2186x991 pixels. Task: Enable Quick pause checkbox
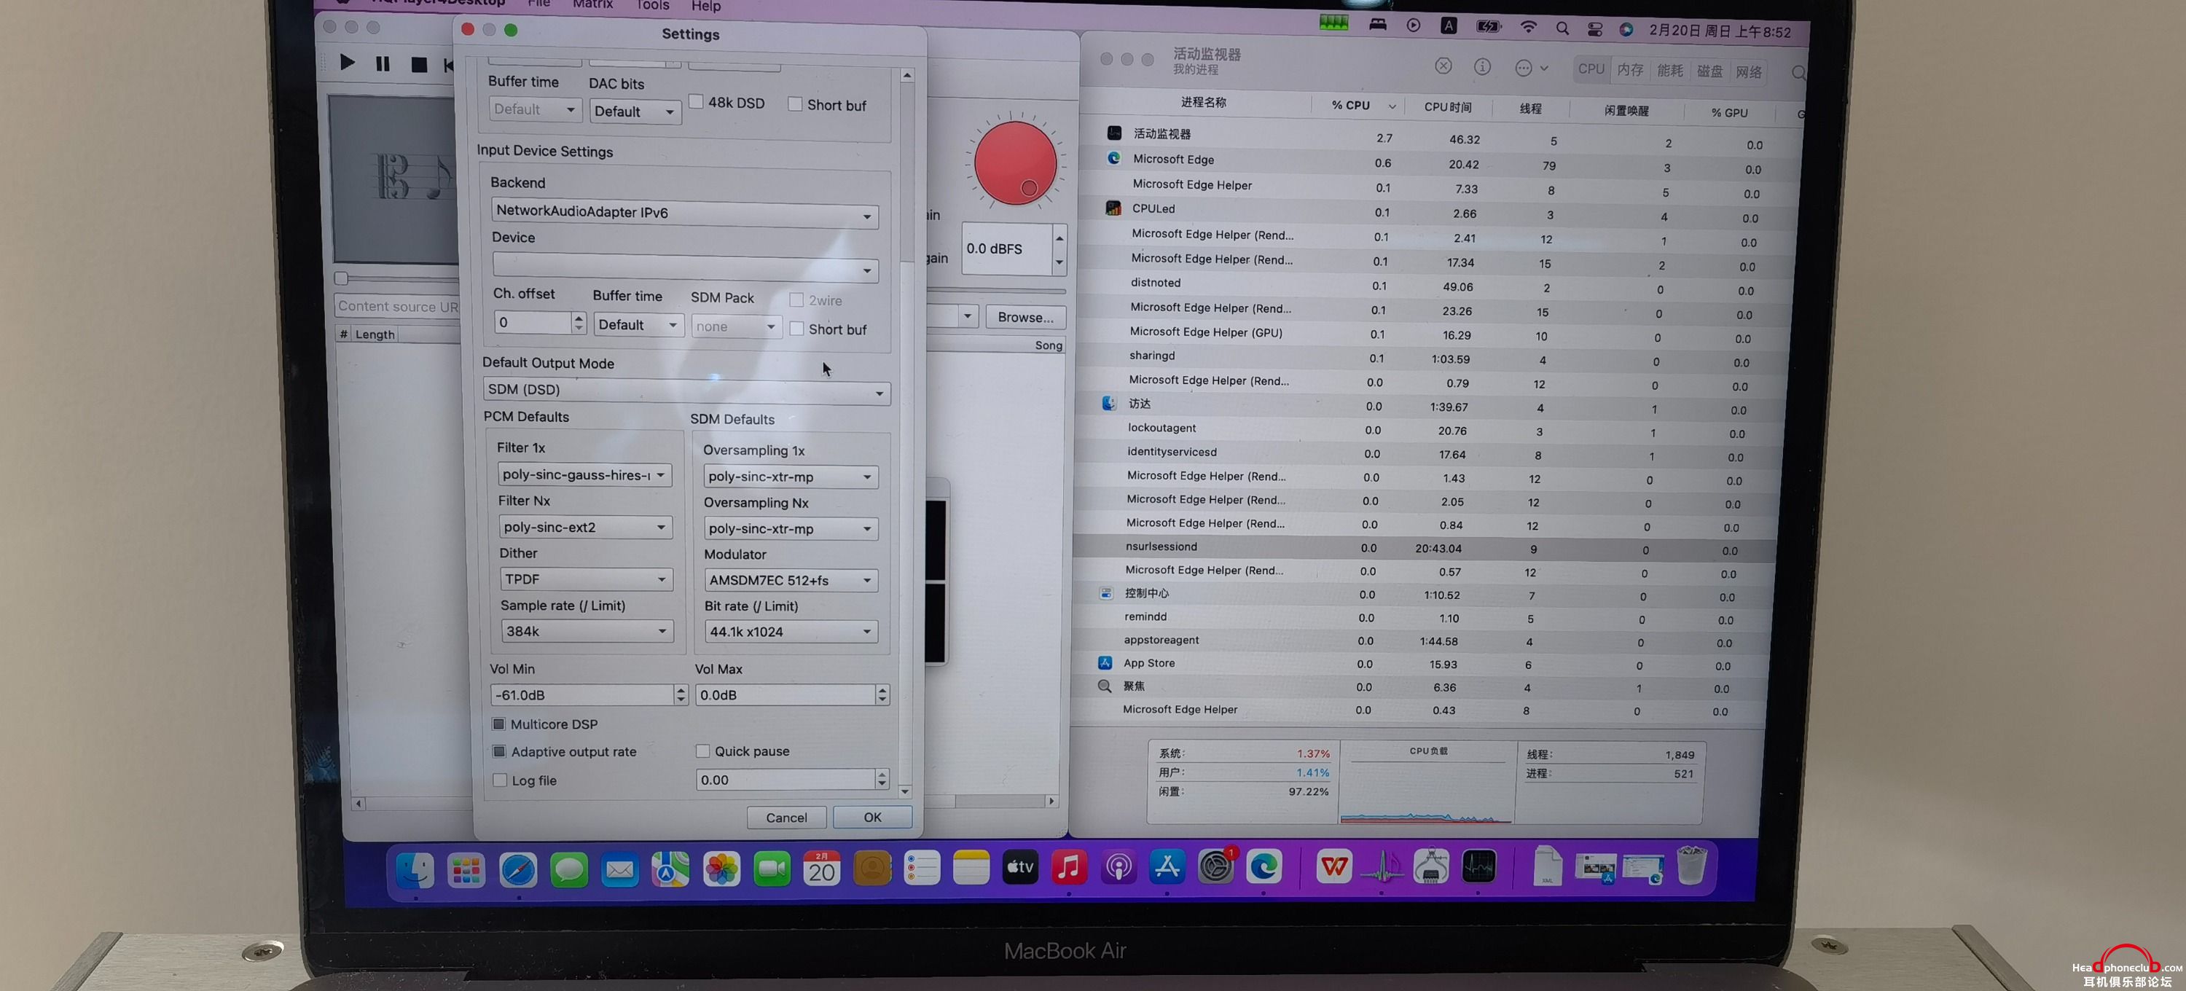(x=702, y=751)
